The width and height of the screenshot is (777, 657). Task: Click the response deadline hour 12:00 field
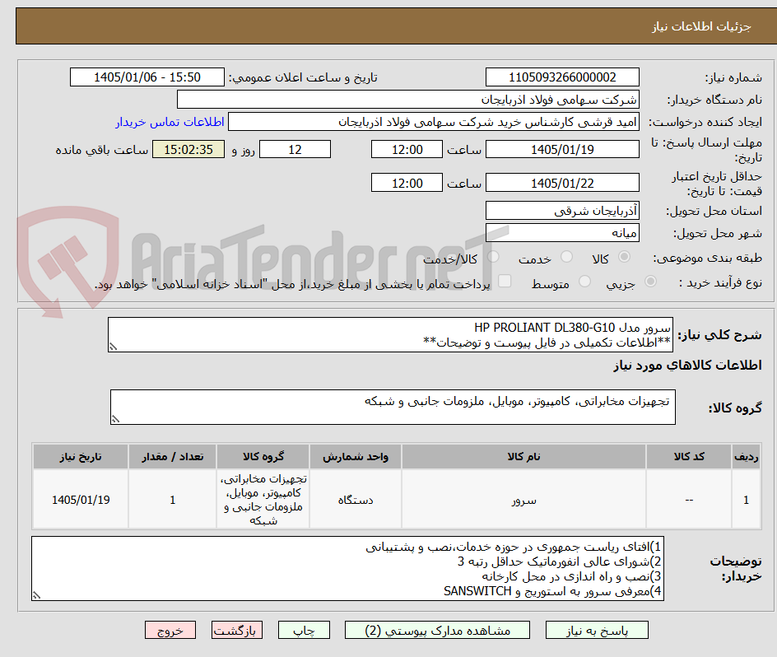click(407, 149)
